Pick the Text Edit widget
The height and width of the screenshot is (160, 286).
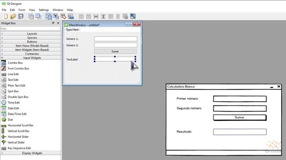coord(13,80)
